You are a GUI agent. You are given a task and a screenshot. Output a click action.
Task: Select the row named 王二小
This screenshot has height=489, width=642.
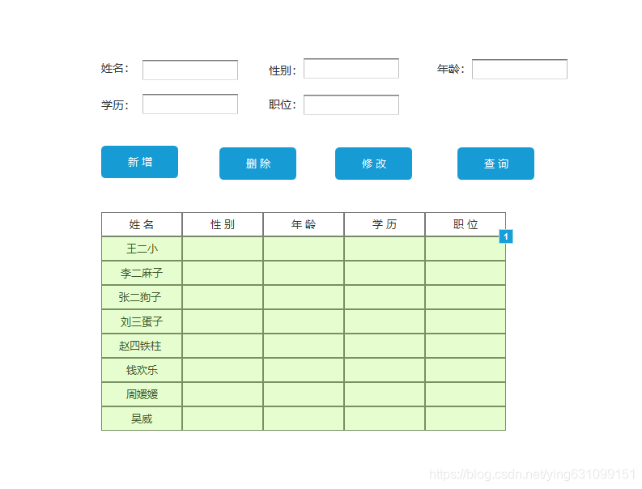click(x=304, y=249)
